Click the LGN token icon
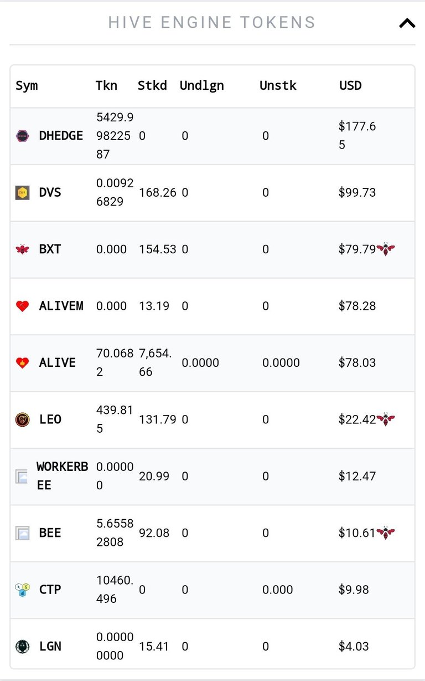Image resolution: width=425 pixels, height=681 pixels. 22,646
